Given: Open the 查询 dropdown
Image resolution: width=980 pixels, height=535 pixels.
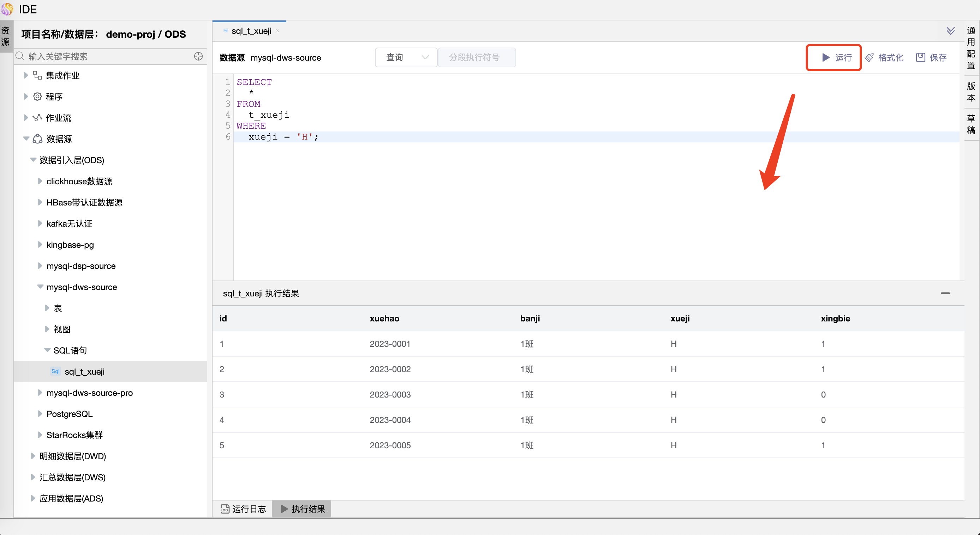Looking at the screenshot, I should pos(406,57).
